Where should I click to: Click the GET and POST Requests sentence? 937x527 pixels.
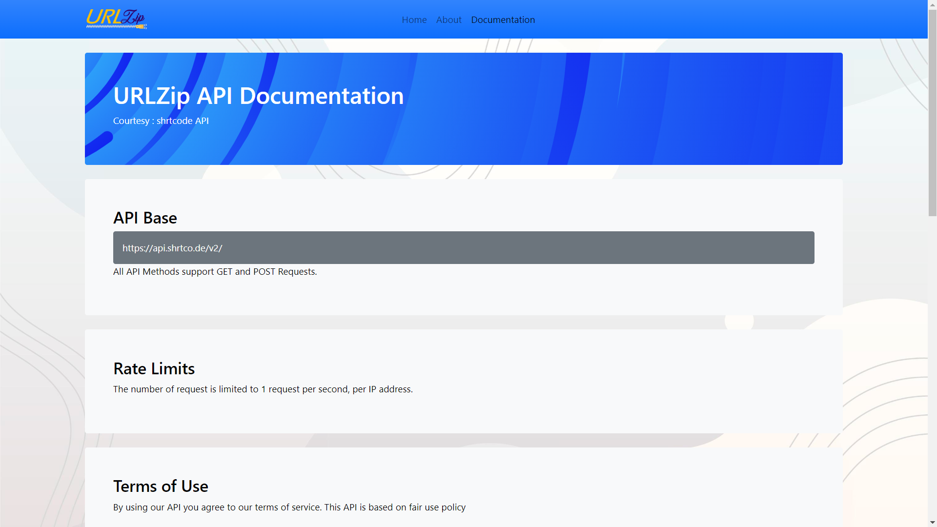(215, 272)
